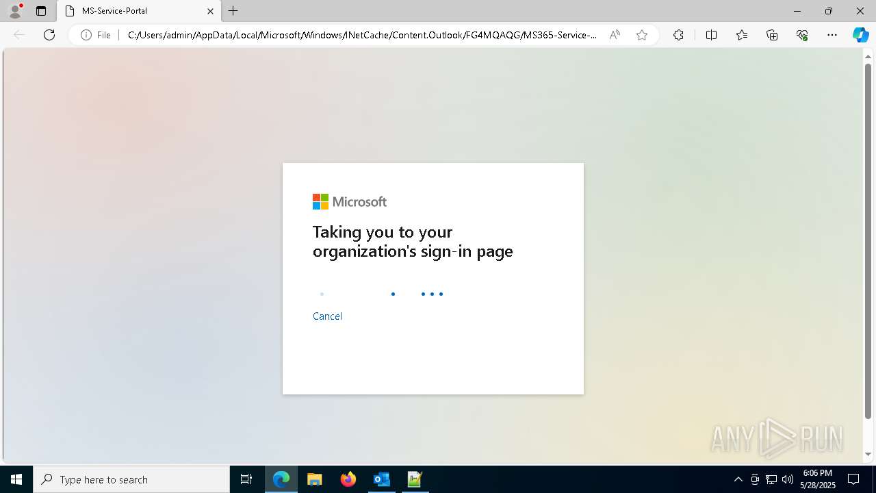The width and height of the screenshot is (876, 493).
Task: Click the Cancel link
Action: (x=327, y=316)
